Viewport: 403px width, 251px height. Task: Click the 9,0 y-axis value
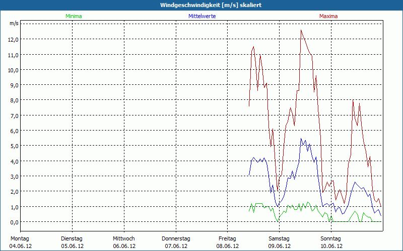(x=15, y=85)
